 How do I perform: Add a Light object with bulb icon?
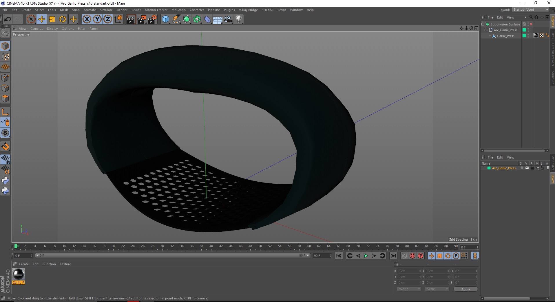[239, 19]
